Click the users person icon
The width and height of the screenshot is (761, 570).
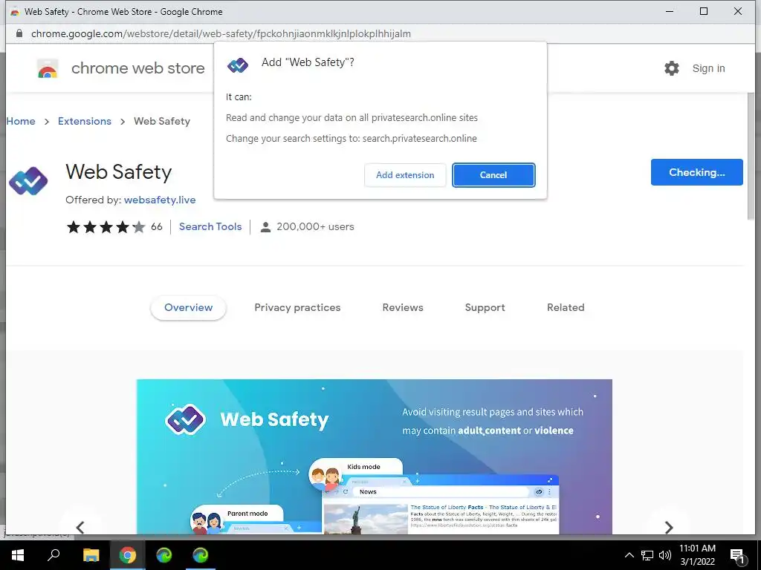click(265, 227)
